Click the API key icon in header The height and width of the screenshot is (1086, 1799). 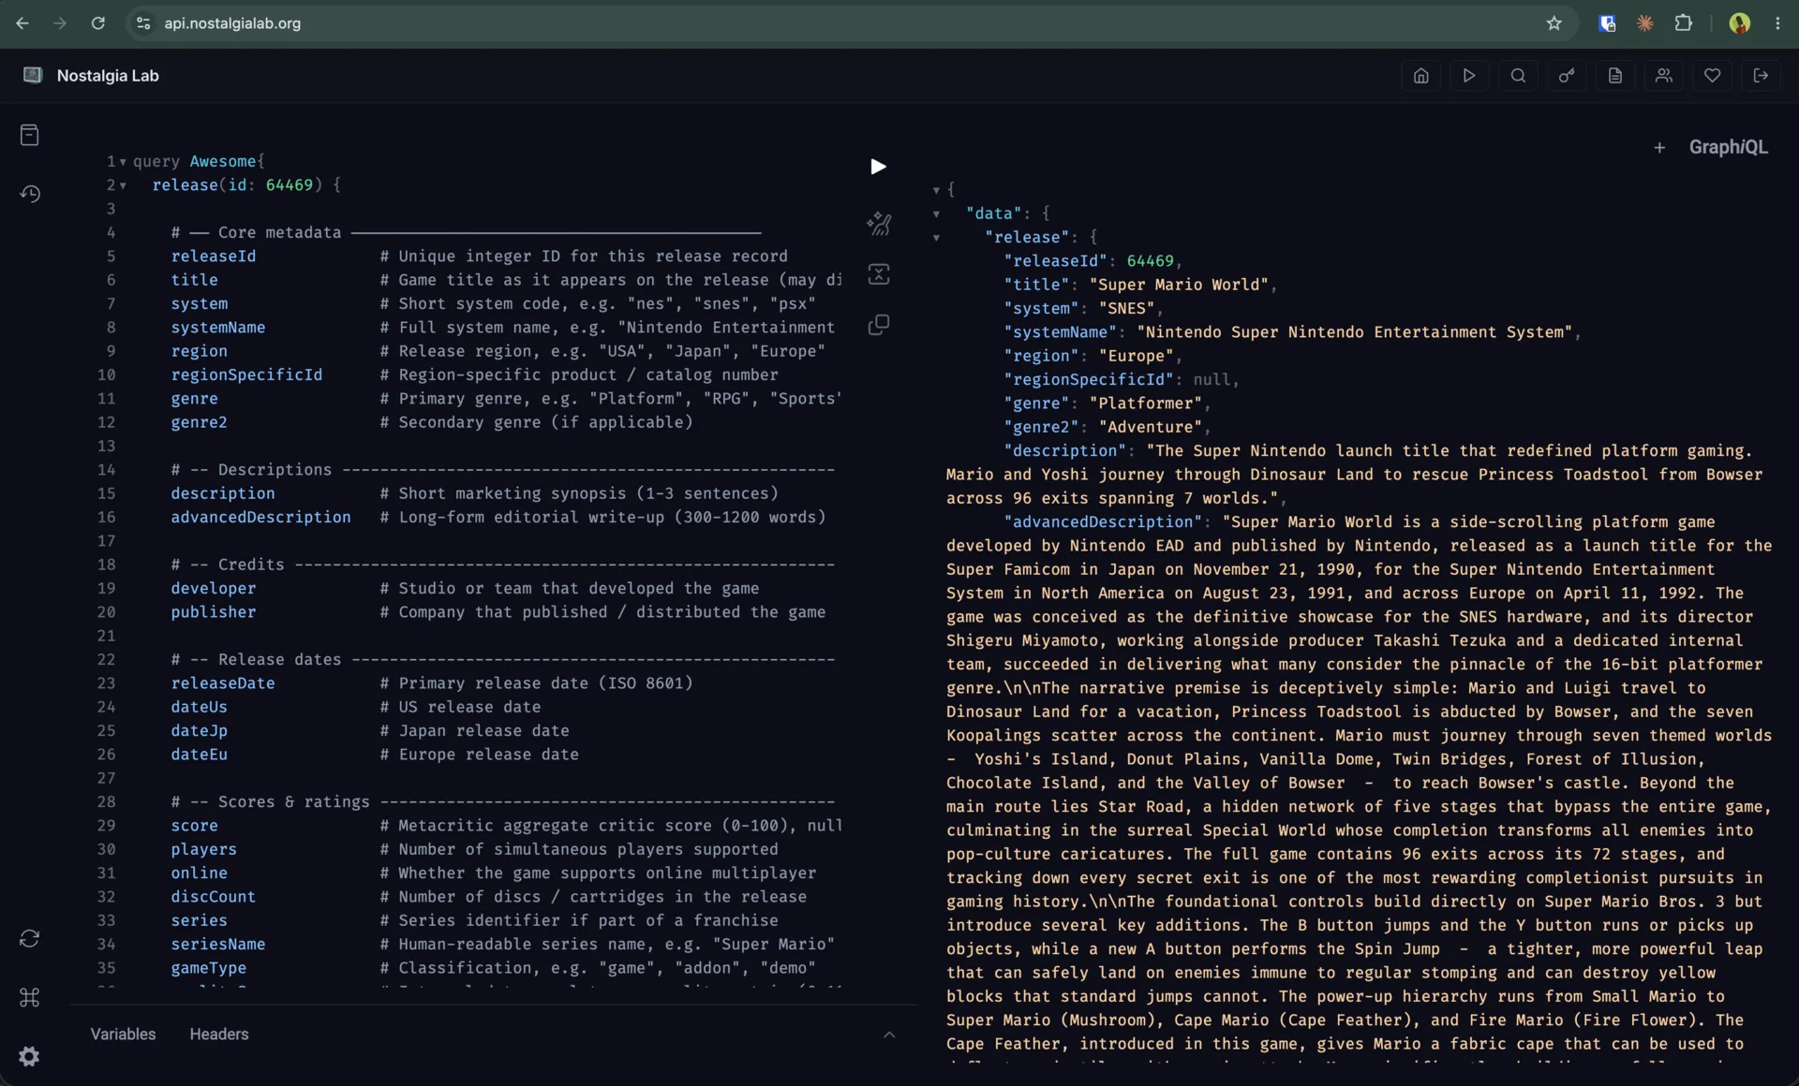pos(1567,76)
